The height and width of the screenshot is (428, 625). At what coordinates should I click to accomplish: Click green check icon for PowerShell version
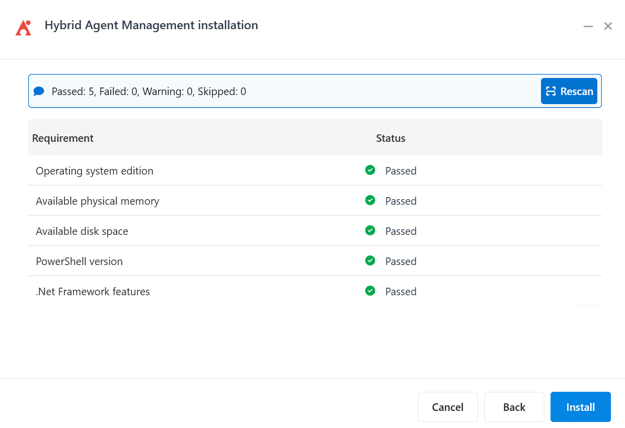[370, 261]
